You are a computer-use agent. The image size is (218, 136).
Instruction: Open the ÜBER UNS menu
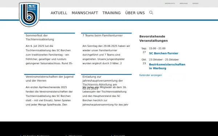tap(135, 13)
